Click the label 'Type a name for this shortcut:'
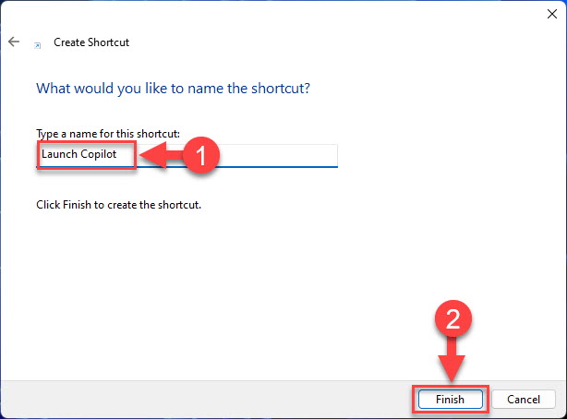The image size is (567, 419). (x=108, y=134)
